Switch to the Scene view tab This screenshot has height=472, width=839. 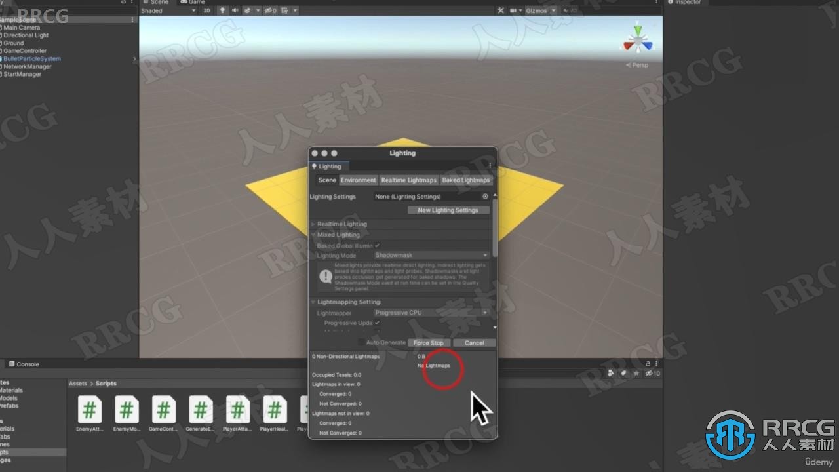[x=156, y=2]
